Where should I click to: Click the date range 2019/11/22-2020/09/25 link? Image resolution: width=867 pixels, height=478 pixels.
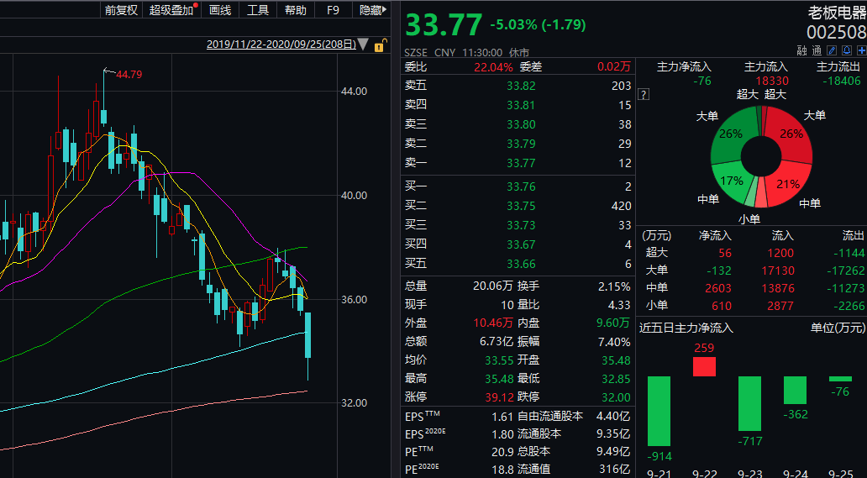281,45
